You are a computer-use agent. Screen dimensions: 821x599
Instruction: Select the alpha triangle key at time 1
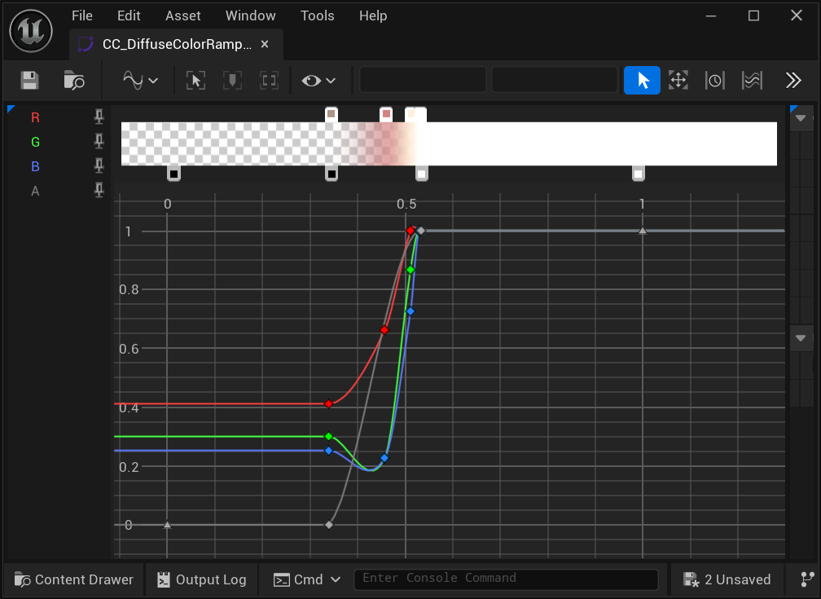click(643, 231)
